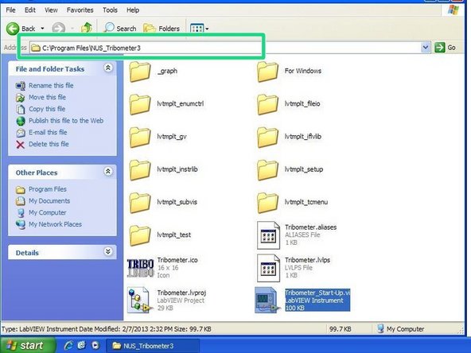This screenshot has width=471, height=353.
Task: Click the Tribometer.ico file name
Action: pyautogui.click(x=177, y=260)
